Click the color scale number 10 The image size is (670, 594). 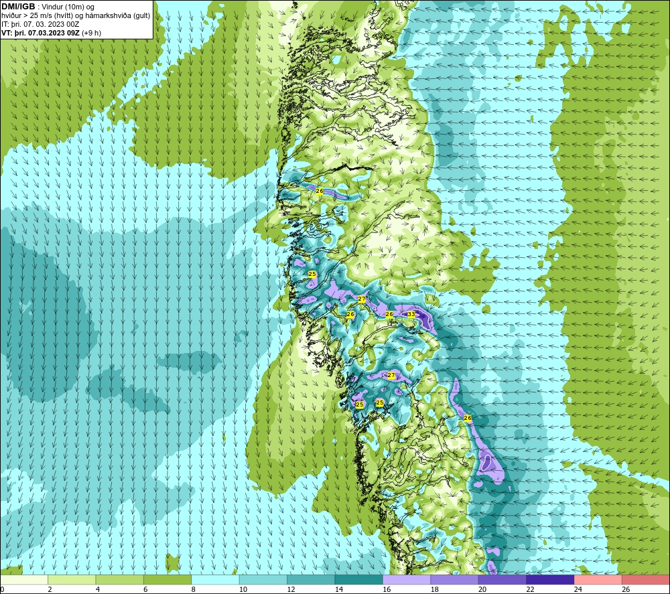[243, 589]
